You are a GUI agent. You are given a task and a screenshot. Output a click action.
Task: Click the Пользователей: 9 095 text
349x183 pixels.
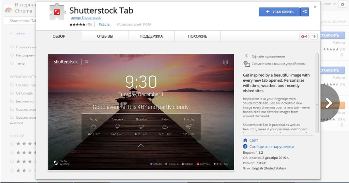(x=134, y=24)
